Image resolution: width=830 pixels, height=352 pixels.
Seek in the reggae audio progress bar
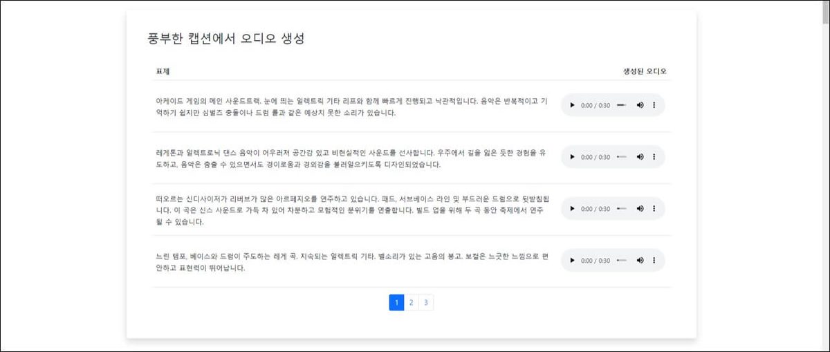pyautogui.click(x=622, y=261)
